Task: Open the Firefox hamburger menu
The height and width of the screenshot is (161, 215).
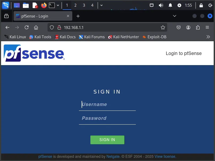Action: coord(207,27)
